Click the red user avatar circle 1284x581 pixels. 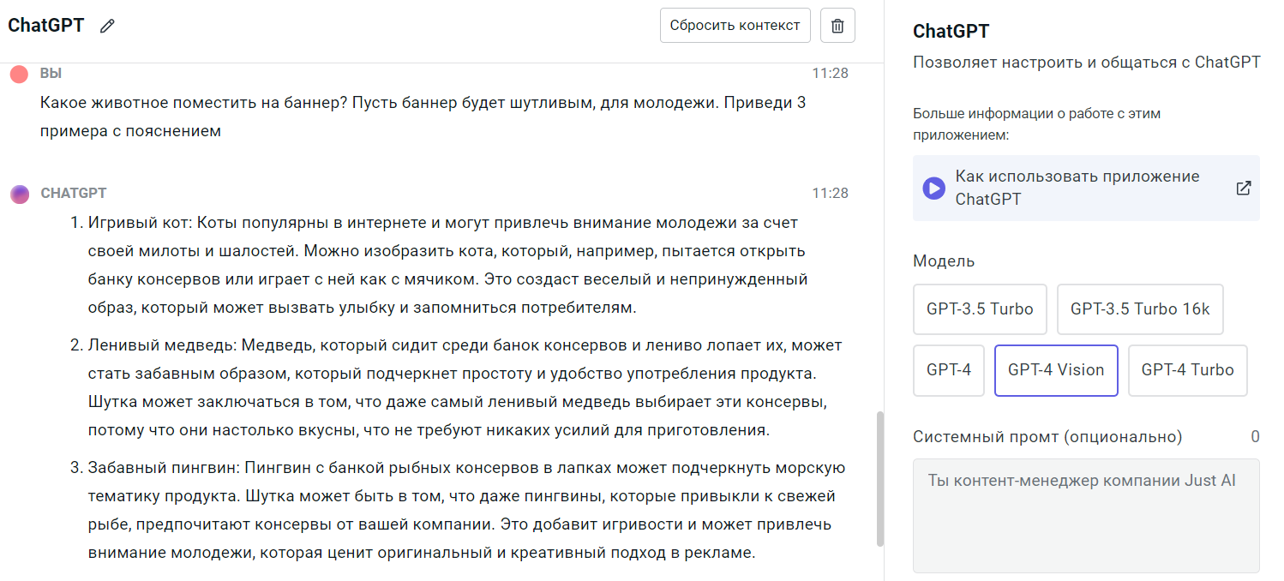point(19,74)
